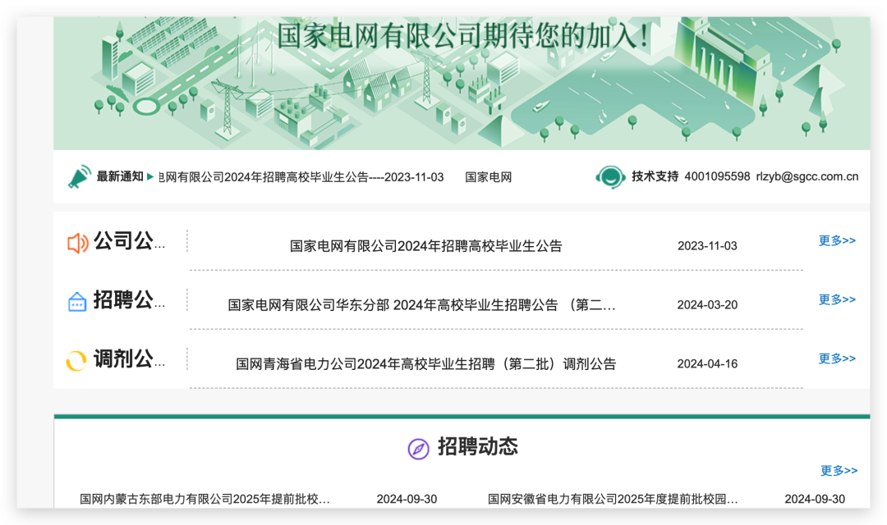Click date 2024-09-30 beside 国网安徽省 item

(x=815, y=499)
